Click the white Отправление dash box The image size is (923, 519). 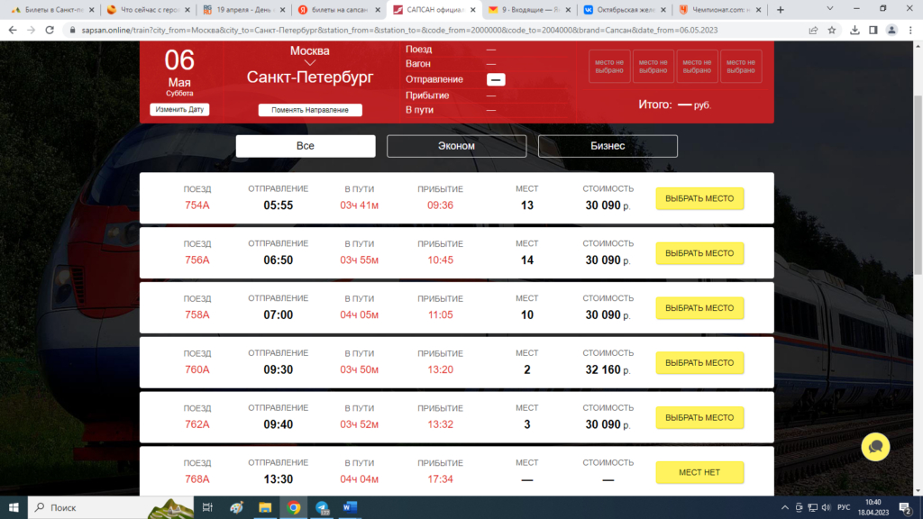(x=496, y=79)
